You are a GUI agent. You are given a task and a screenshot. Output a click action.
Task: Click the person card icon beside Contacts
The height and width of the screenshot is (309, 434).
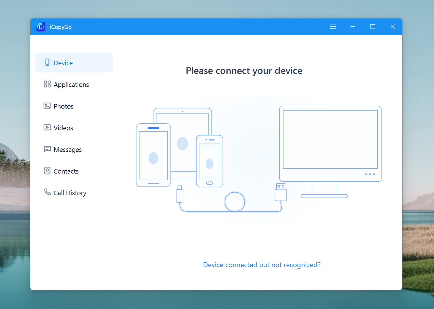coord(47,171)
